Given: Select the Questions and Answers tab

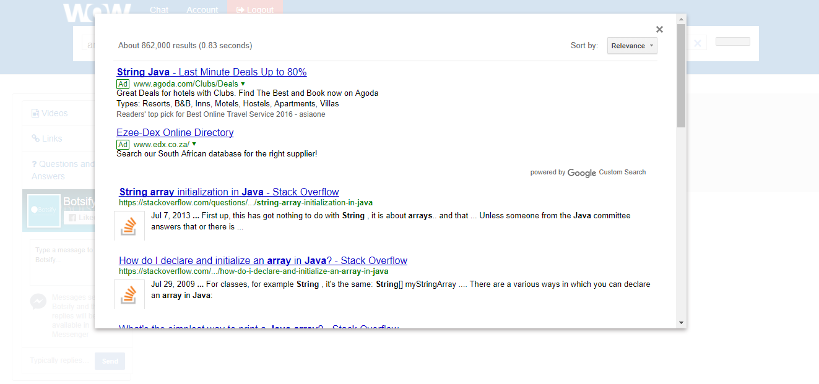Looking at the screenshot, I should point(58,170).
